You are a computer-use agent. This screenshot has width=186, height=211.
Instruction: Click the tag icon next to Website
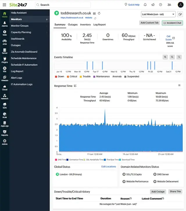point(95,19)
